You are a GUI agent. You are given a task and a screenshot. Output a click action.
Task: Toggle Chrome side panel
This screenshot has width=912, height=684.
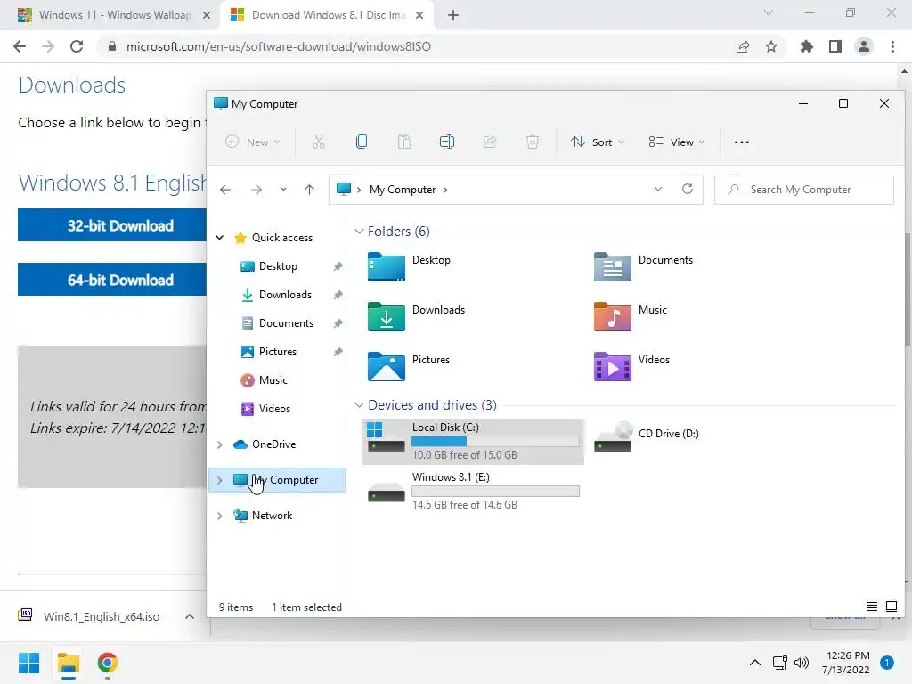point(835,46)
